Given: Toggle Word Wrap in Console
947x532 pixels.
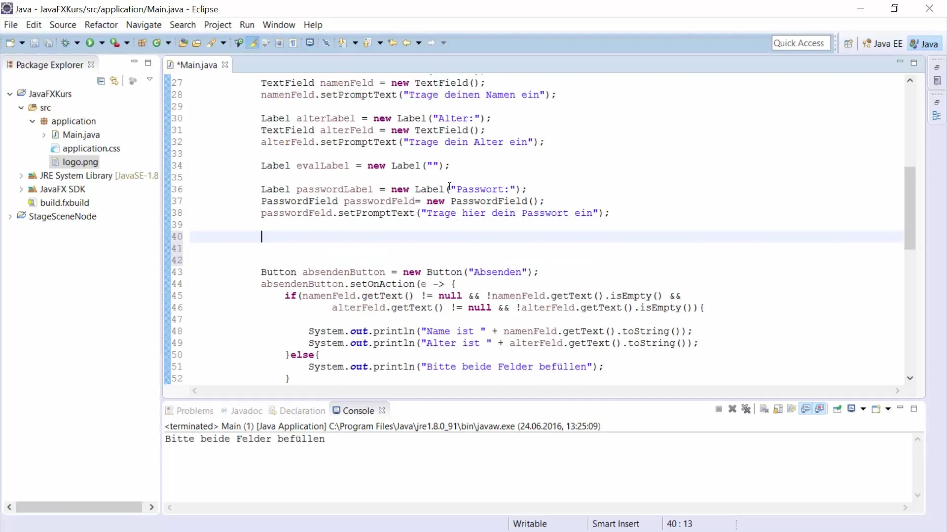Looking at the screenshot, I should [x=792, y=409].
